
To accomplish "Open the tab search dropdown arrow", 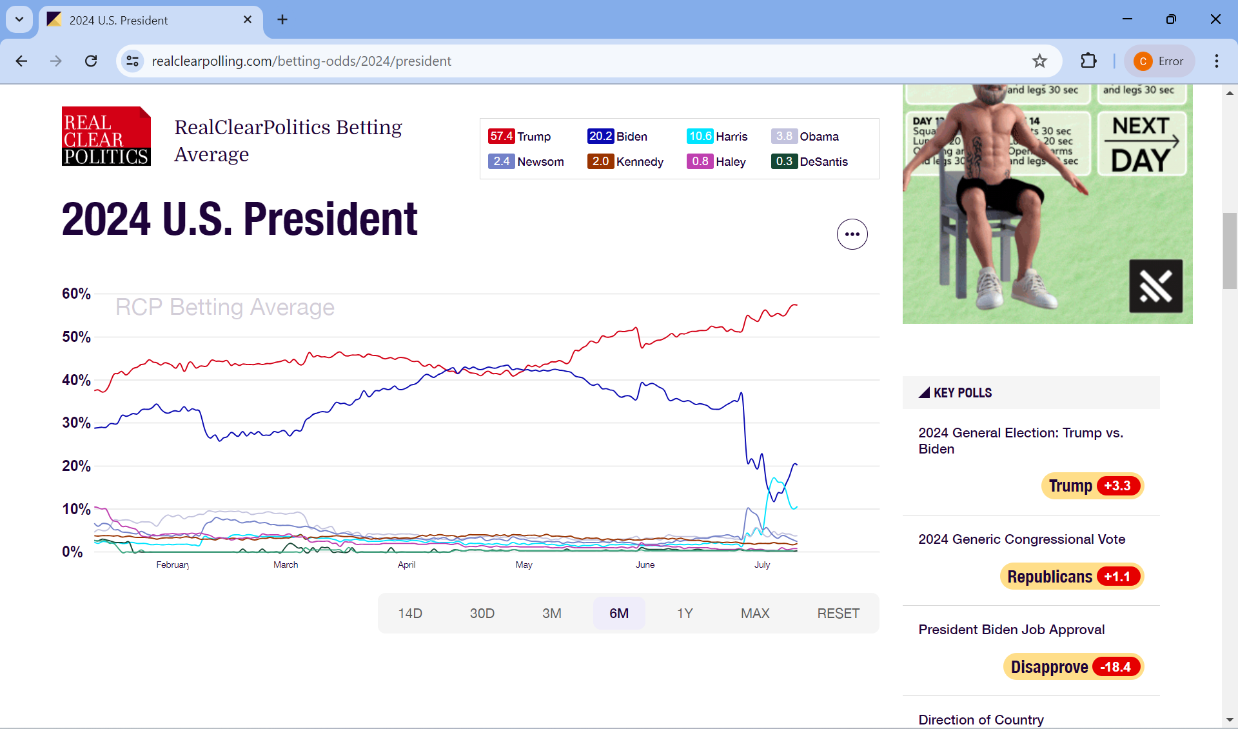I will [19, 19].
